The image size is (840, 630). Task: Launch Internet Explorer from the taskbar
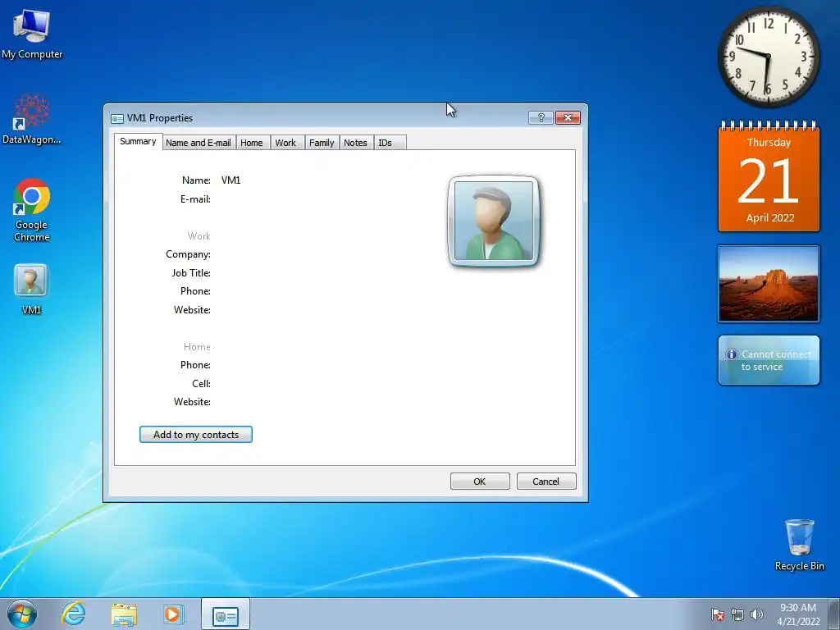pos(73,614)
